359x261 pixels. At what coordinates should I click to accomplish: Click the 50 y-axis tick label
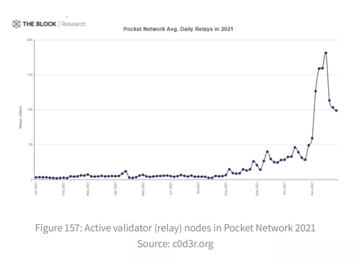click(31, 144)
